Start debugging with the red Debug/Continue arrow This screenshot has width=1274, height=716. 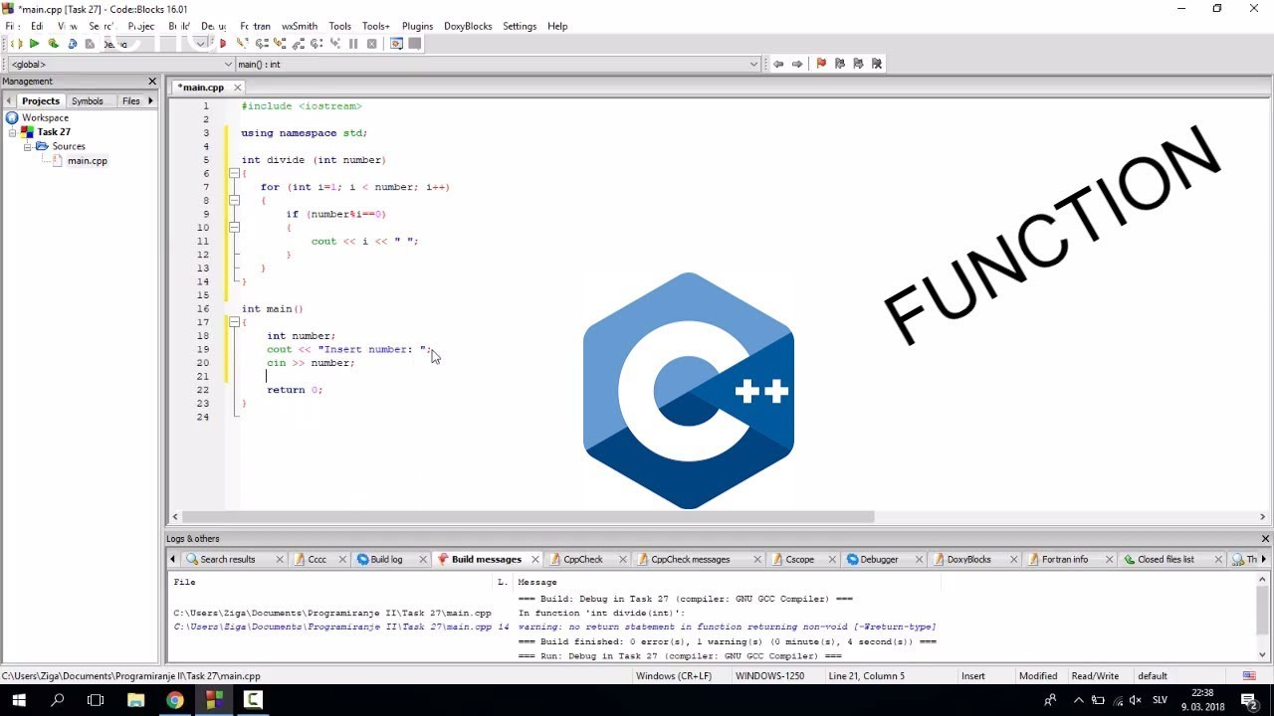click(223, 44)
